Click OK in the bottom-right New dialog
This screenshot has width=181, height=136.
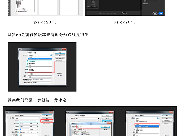click(x=167, y=115)
